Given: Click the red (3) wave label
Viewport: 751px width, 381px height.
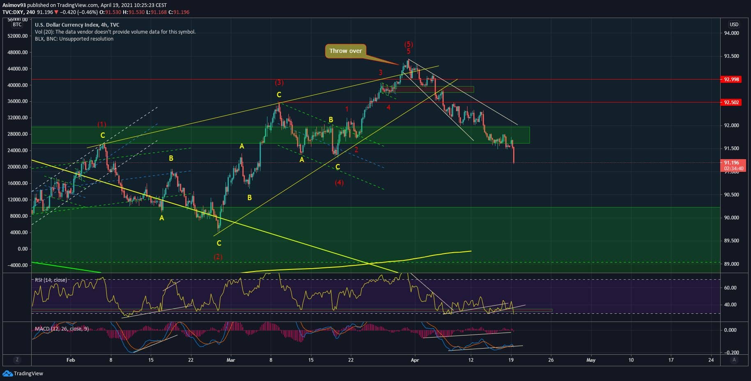Looking at the screenshot, I should click(279, 82).
